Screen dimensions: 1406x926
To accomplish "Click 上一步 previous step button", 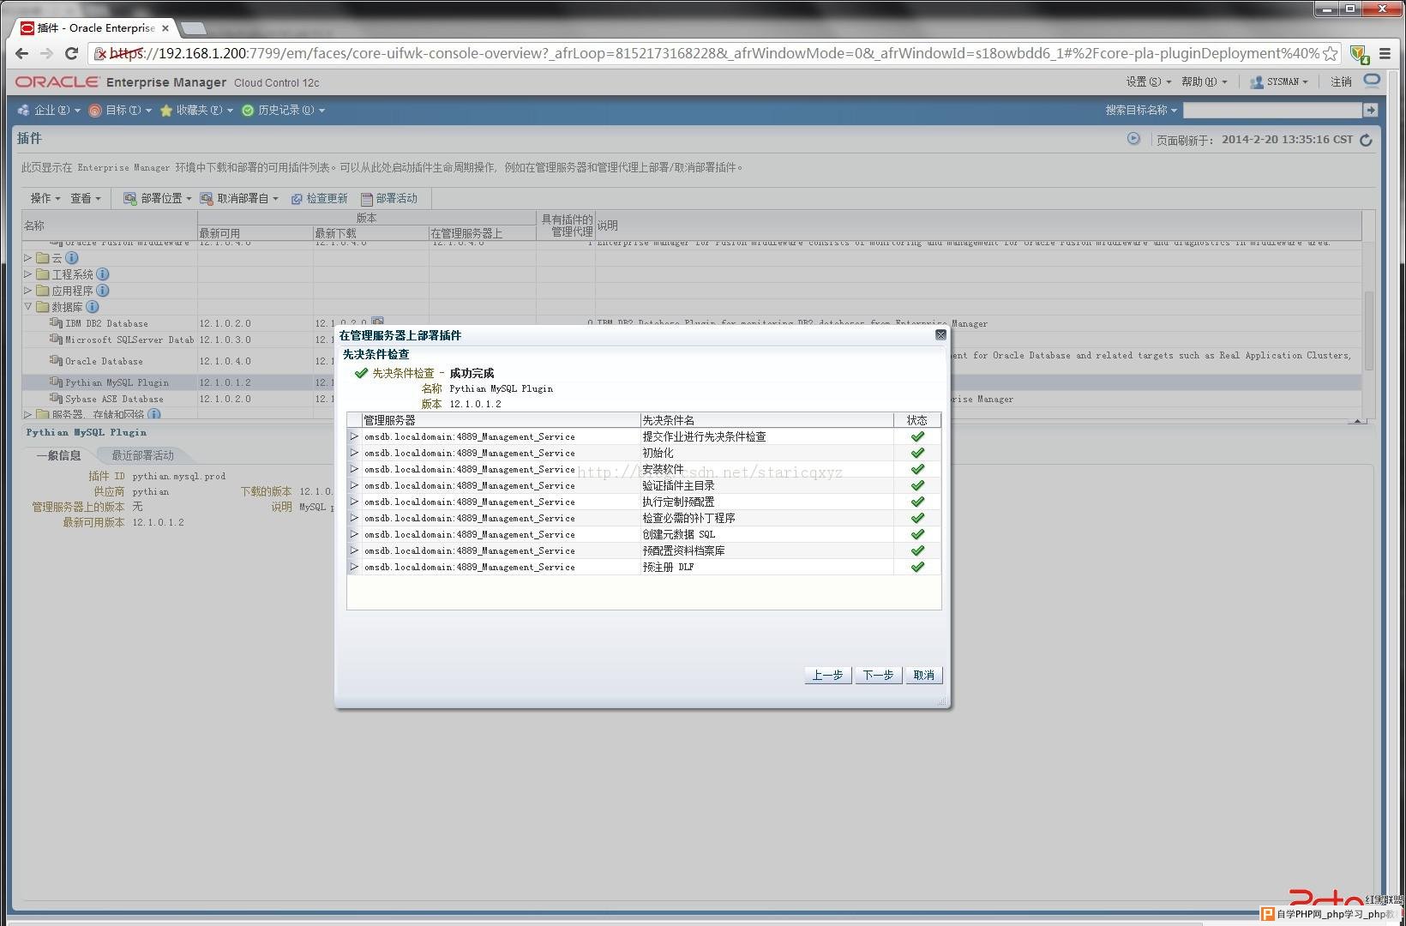I will tap(827, 675).
